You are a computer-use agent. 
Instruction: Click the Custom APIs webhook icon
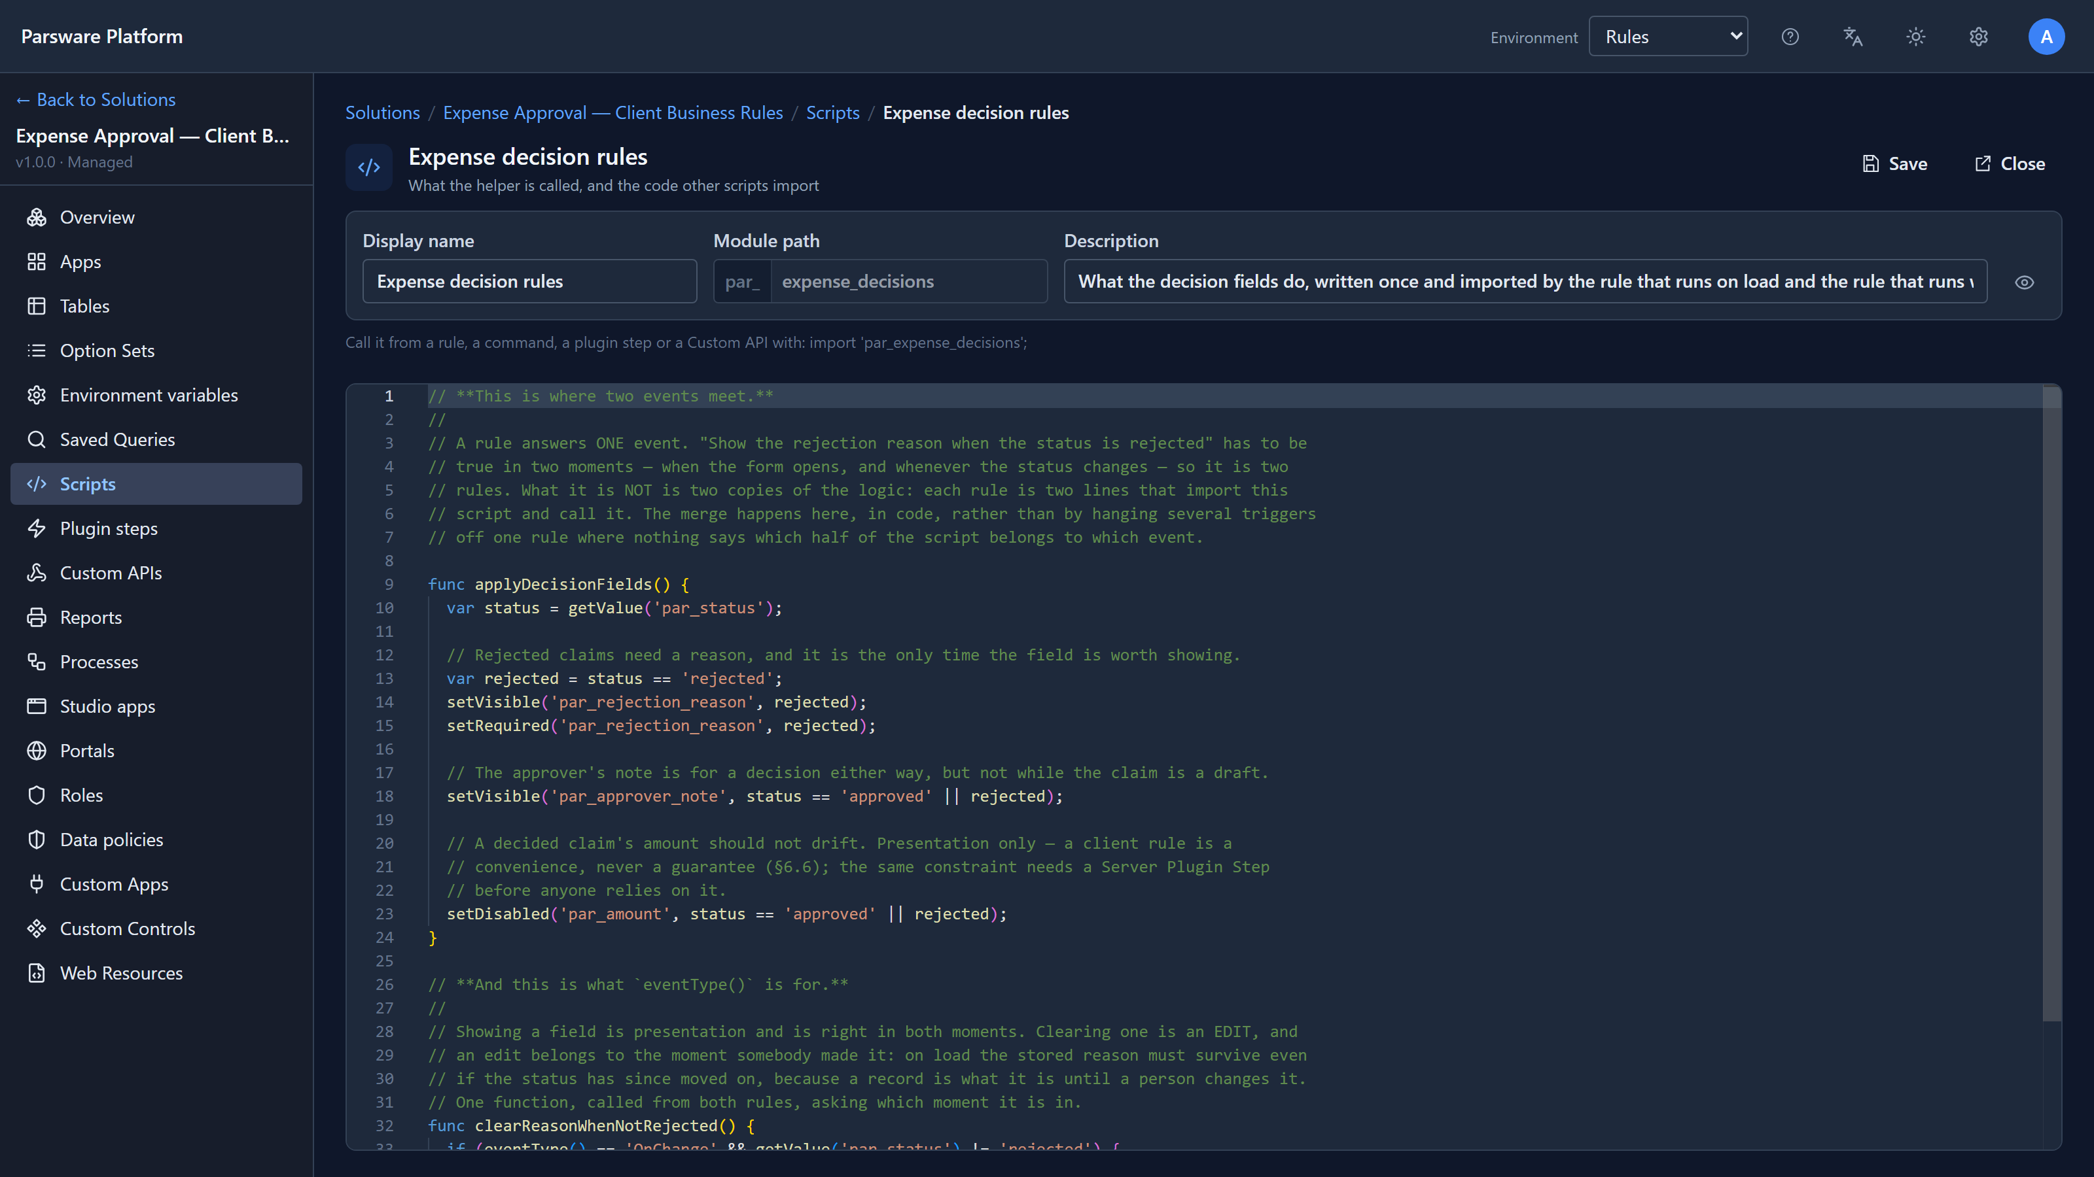[37, 573]
